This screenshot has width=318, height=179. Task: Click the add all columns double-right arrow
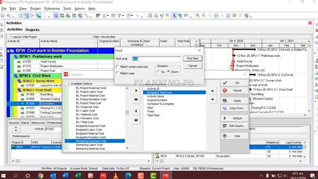pyautogui.click(x=136, y=99)
